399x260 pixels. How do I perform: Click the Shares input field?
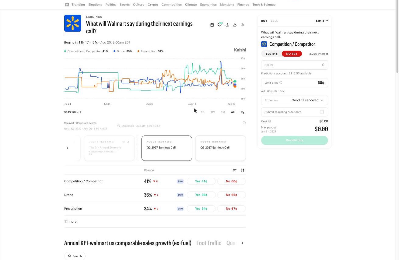(294, 65)
